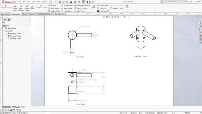
Task: Open the Insert menu
Action: pos(34,2)
